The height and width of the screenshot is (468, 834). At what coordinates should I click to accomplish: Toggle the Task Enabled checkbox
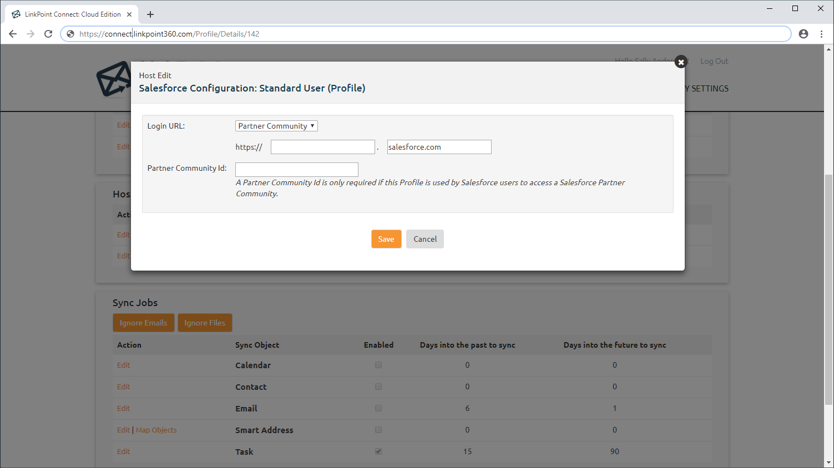pos(378,451)
